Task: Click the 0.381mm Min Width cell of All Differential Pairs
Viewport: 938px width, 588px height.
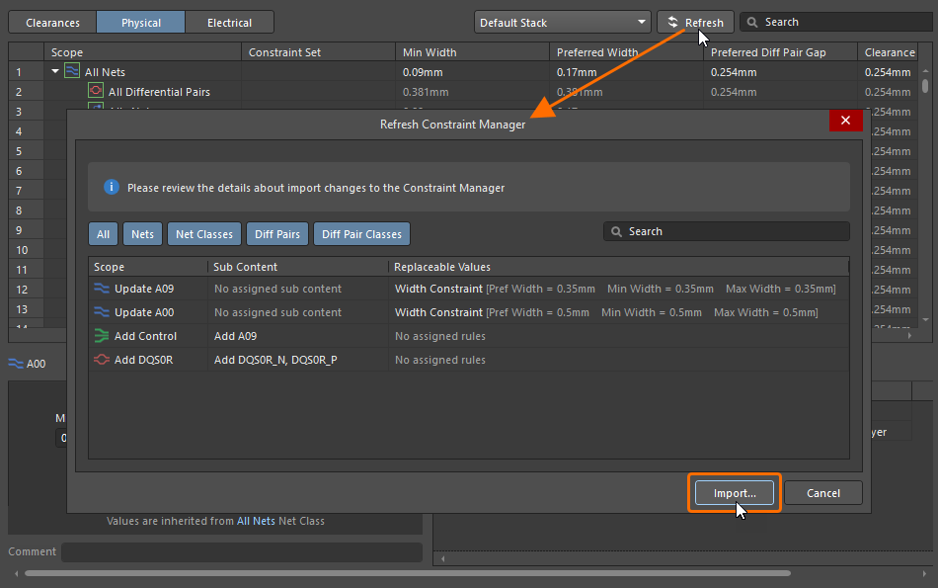Action: [x=472, y=92]
